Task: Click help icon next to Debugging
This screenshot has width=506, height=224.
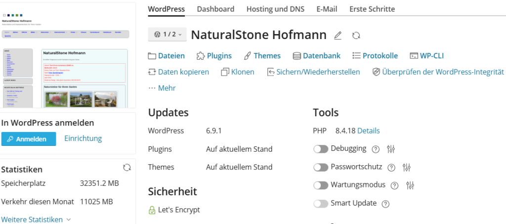Action: (376, 149)
